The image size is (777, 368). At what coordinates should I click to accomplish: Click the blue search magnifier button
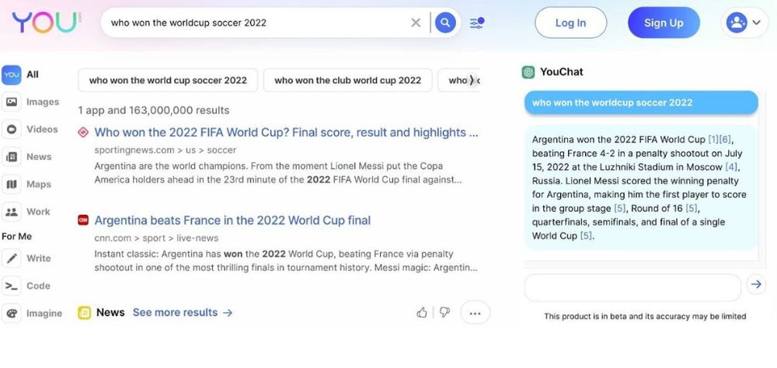(x=445, y=23)
